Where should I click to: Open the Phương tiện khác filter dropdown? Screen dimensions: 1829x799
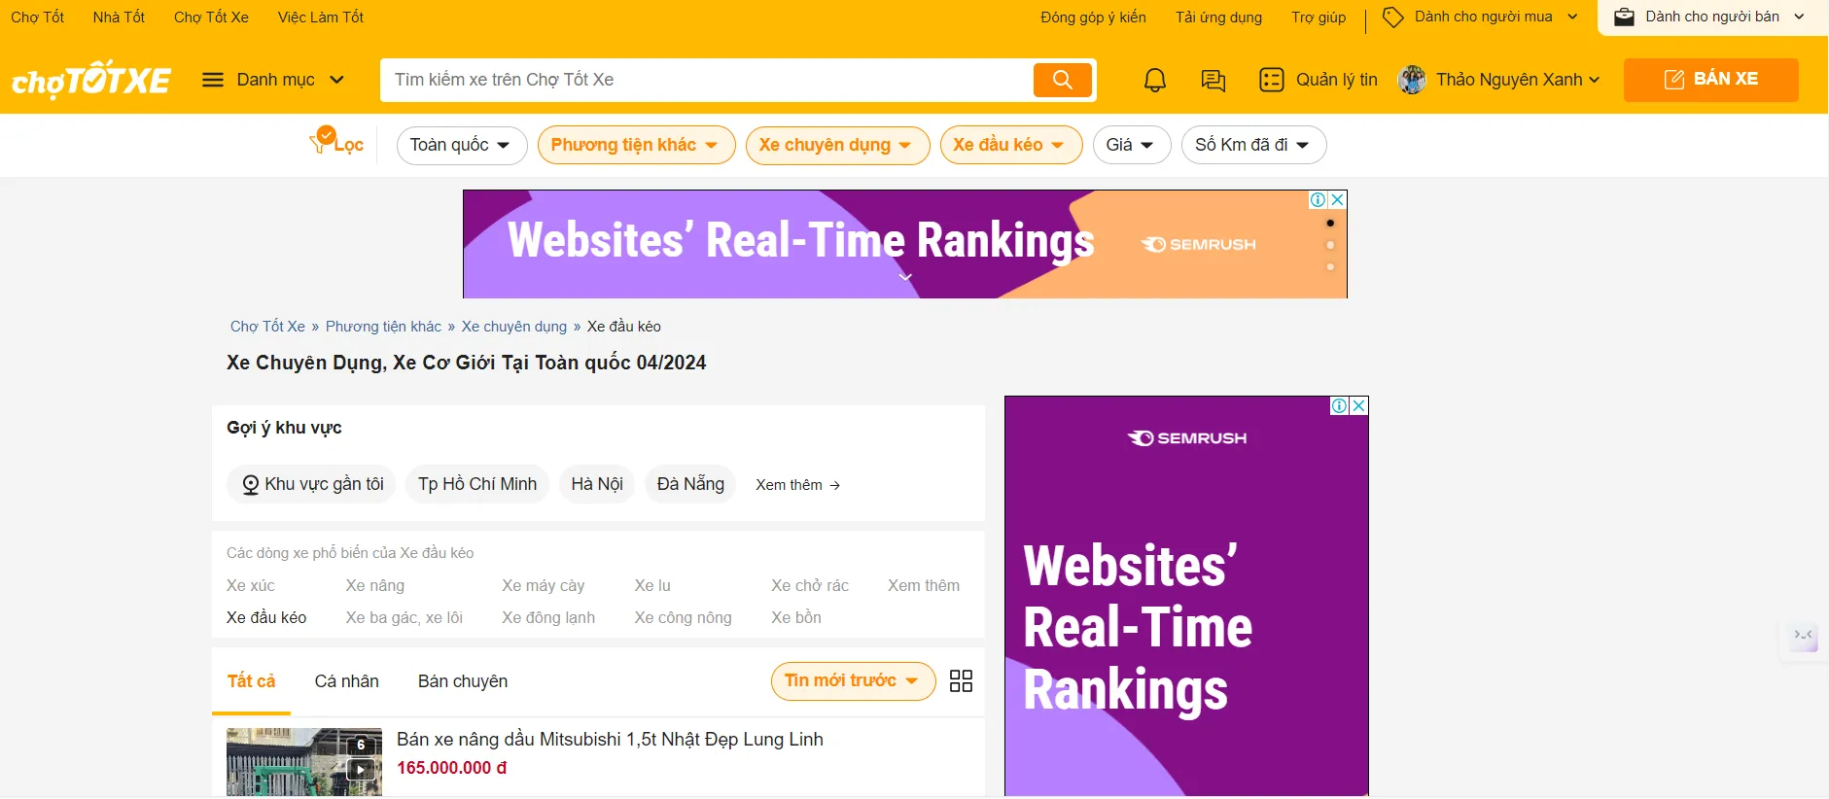point(636,145)
